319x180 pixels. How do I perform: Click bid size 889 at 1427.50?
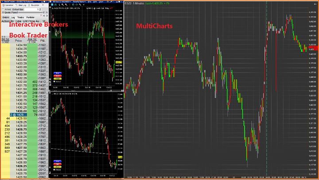pyautogui.click(x=7, y=148)
